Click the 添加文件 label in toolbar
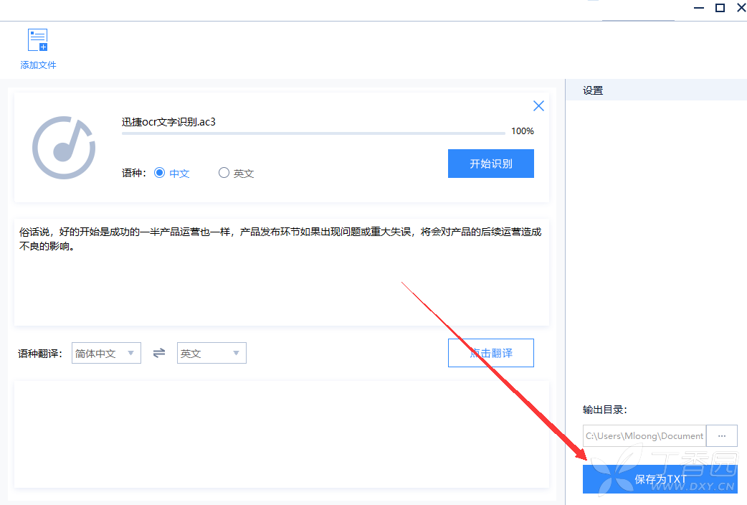 click(x=38, y=65)
